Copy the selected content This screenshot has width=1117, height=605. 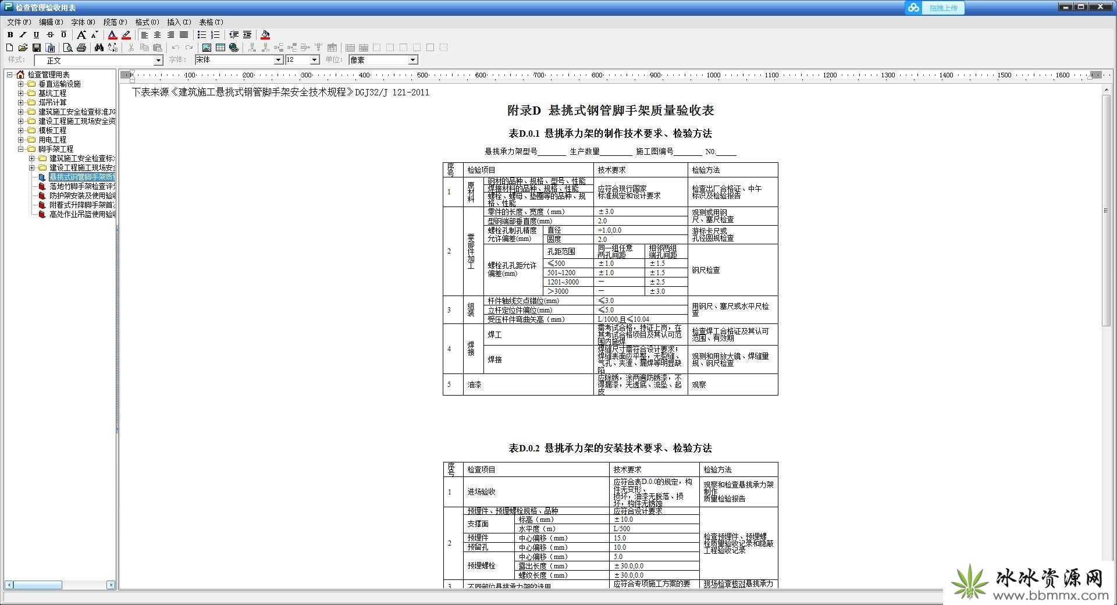point(144,48)
